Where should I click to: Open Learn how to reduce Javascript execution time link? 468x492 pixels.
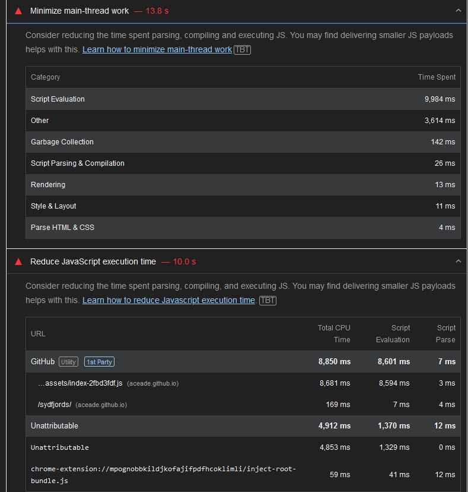(168, 300)
